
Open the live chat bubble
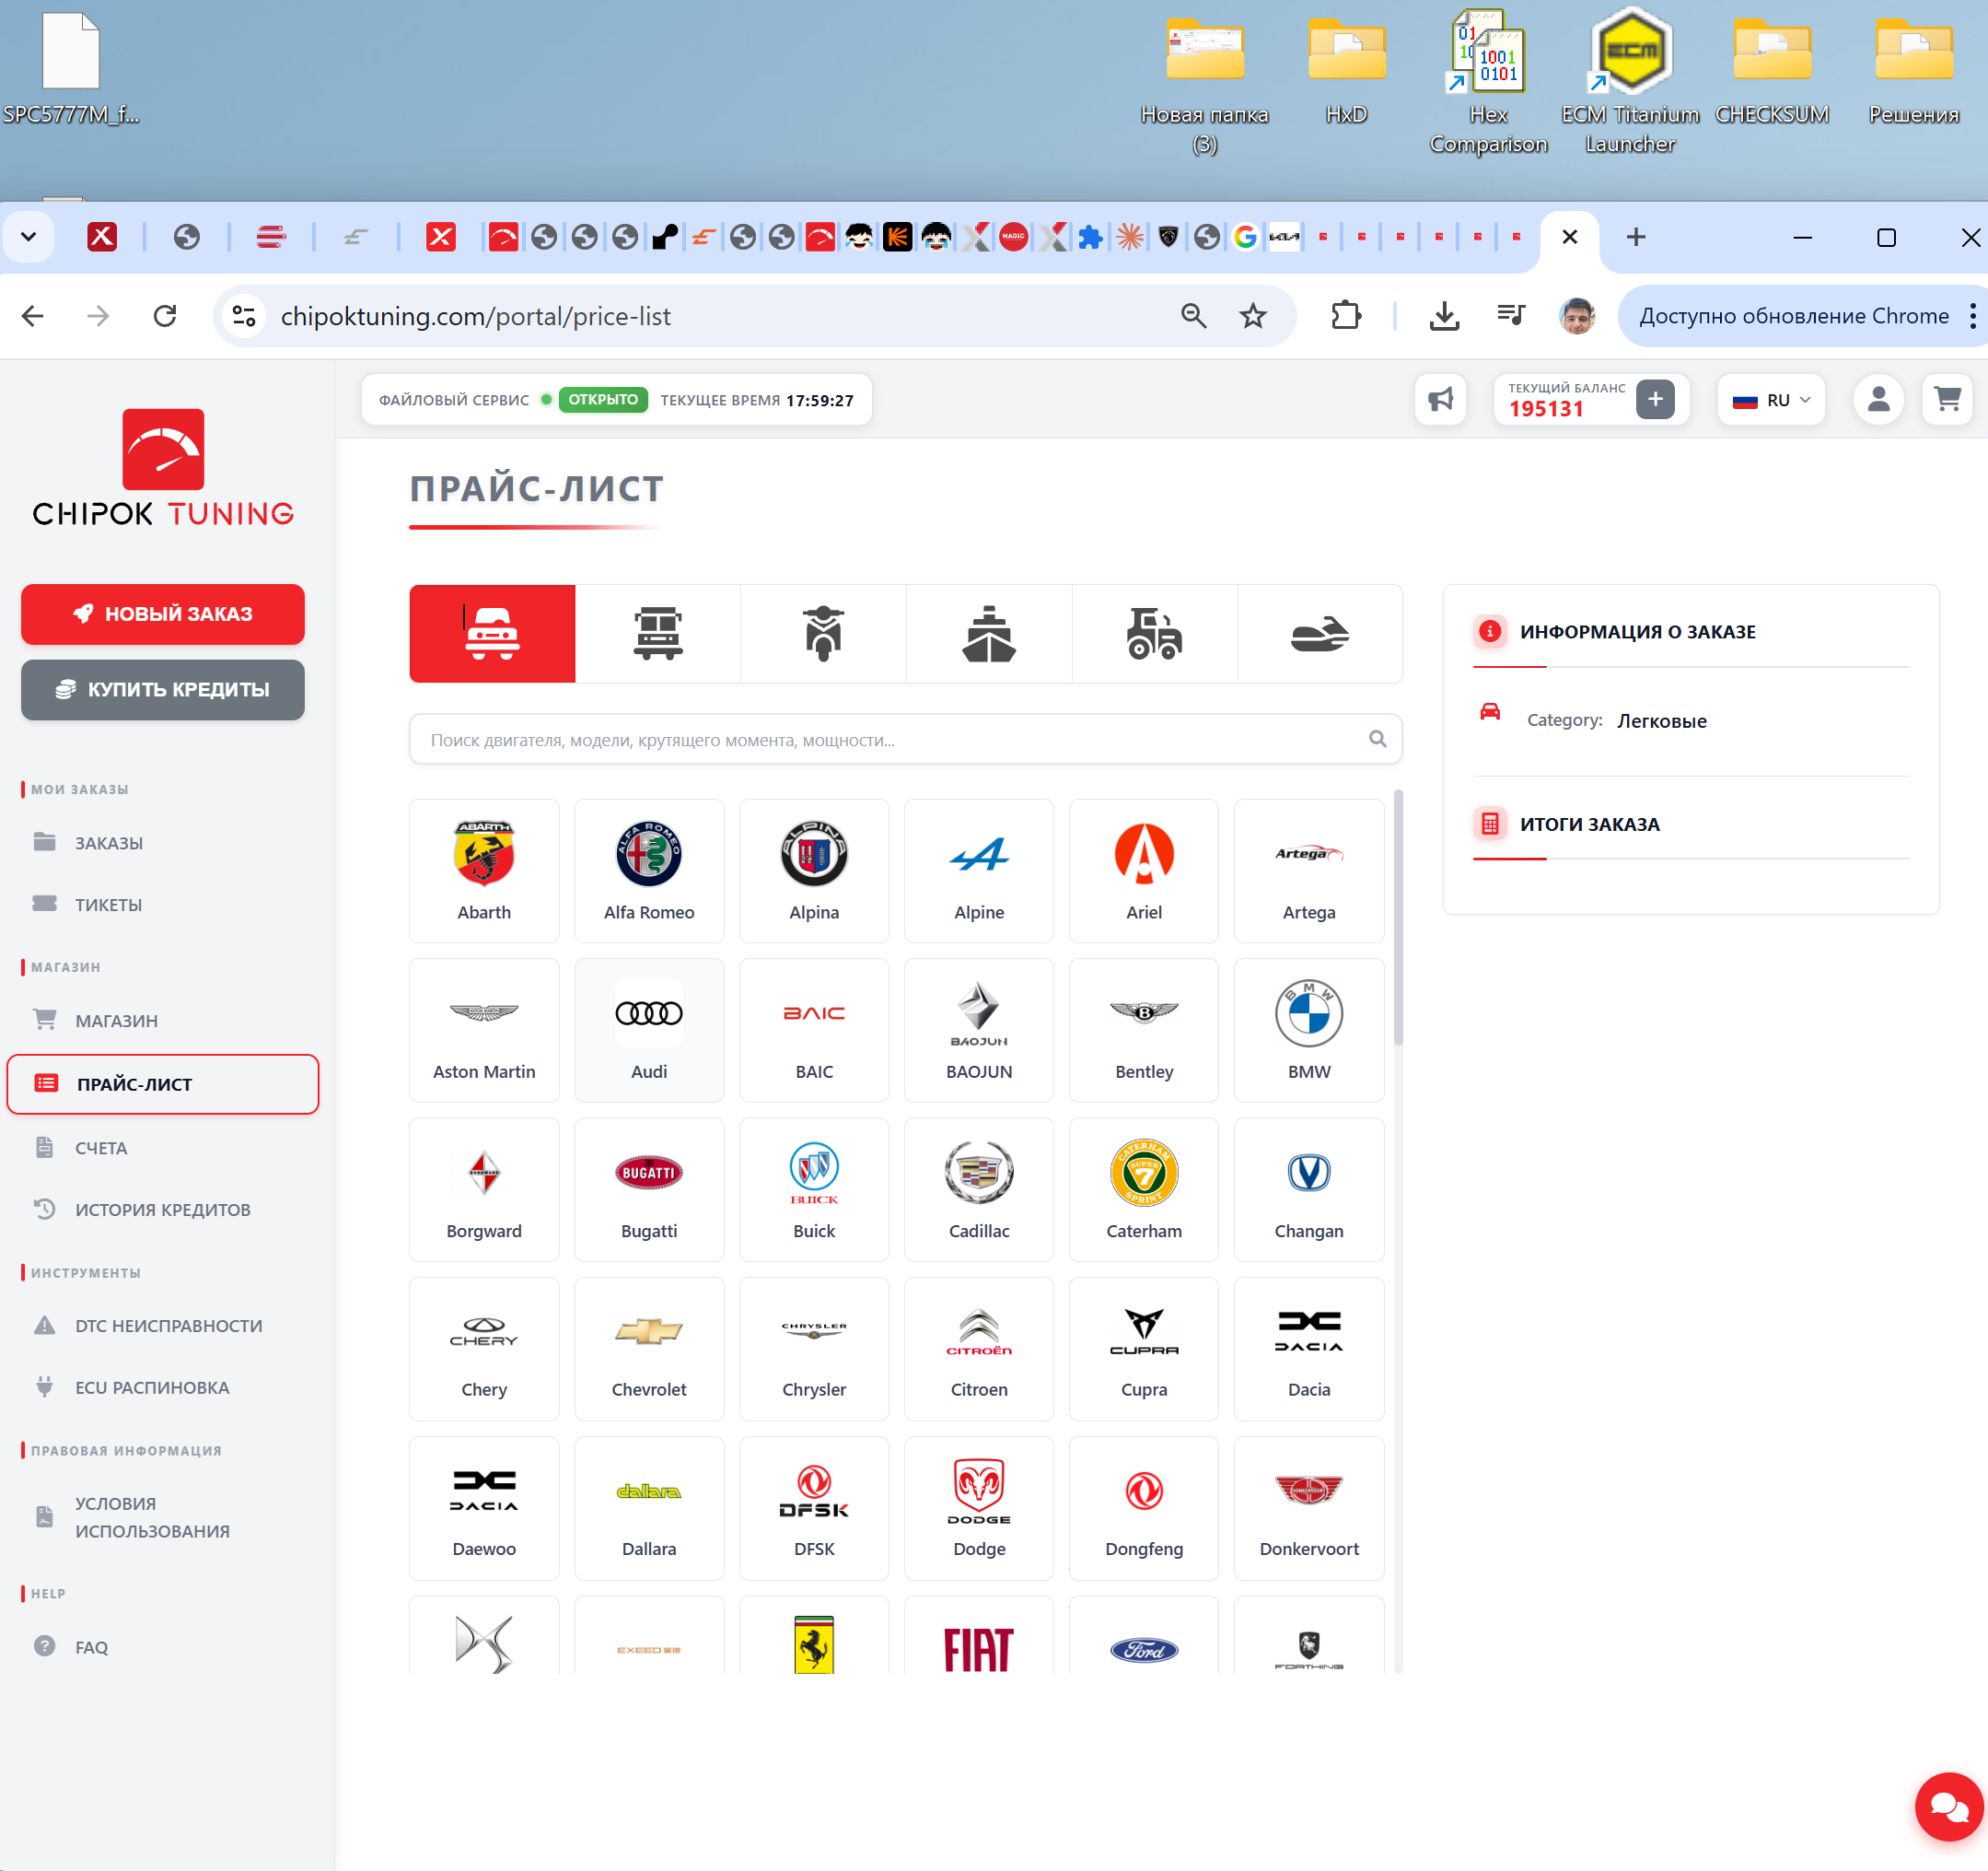[x=1950, y=1806]
